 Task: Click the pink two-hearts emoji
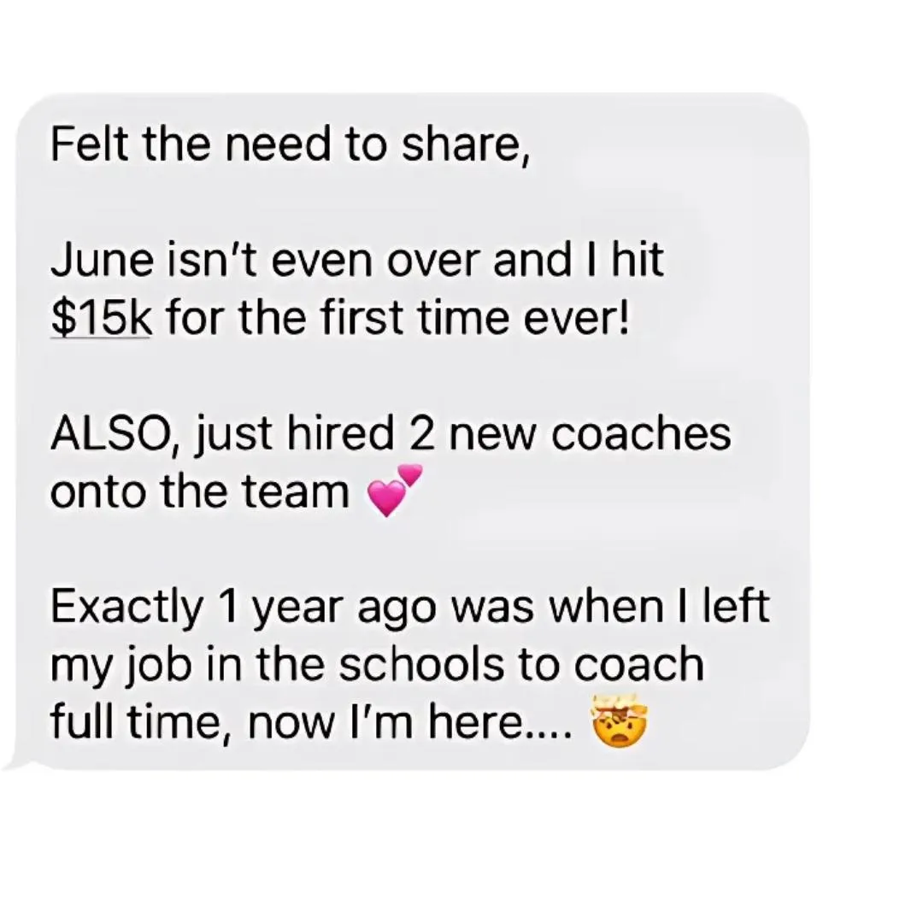pos(394,491)
